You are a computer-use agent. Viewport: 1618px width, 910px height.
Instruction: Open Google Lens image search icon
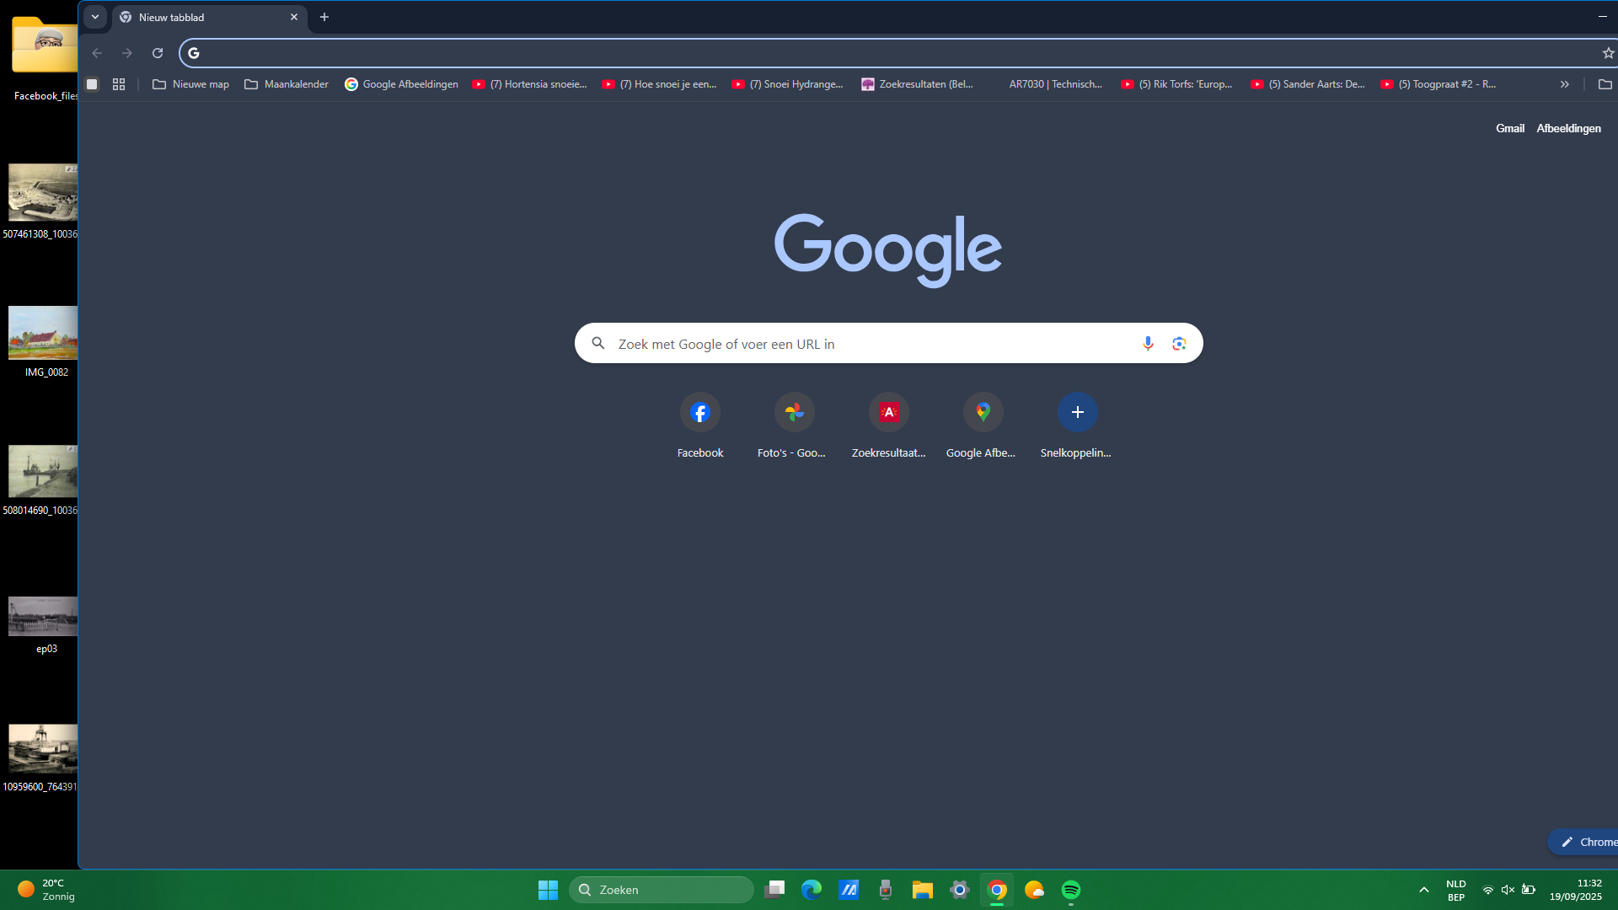click(x=1179, y=344)
